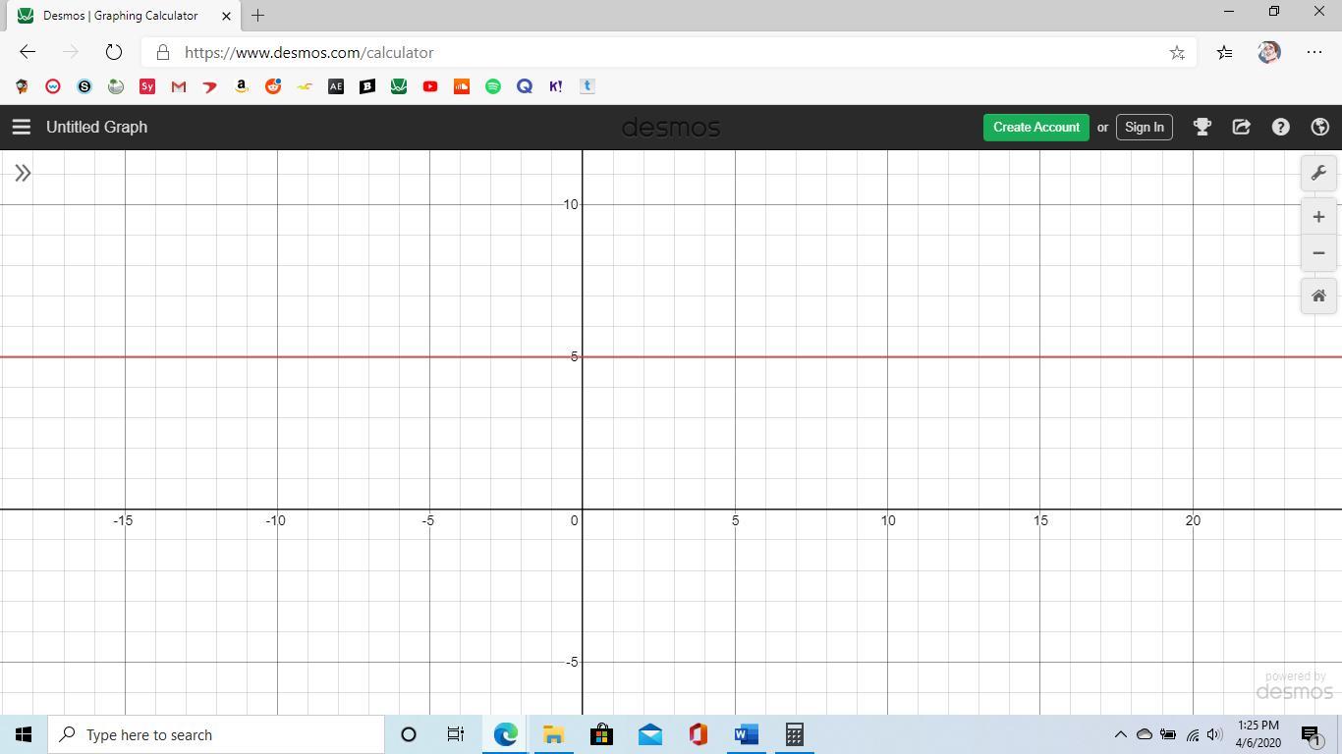The image size is (1342, 754).
Task: Open a new browser tab
Action: 257,15
